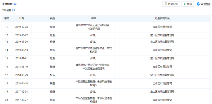The height and width of the screenshot is (104, 212).
Task: Click the 导出 export button
Action: click(188, 4)
